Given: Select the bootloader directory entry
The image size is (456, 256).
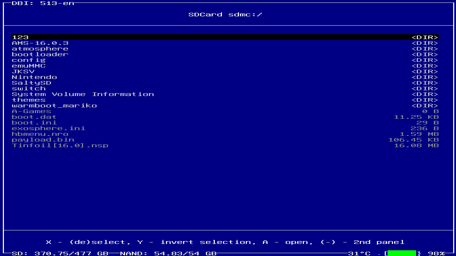Looking at the screenshot, I should click(x=40, y=54).
